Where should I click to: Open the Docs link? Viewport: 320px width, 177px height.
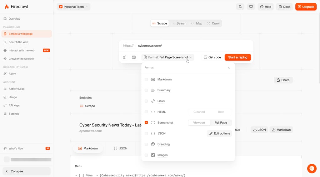click(x=284, y=7)
